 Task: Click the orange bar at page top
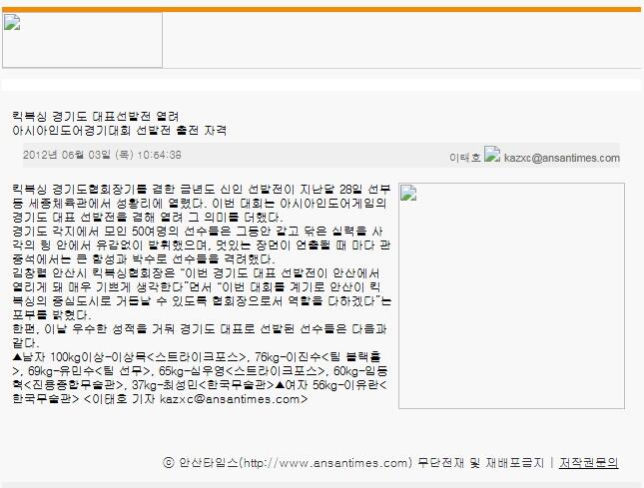pos(322,9)
